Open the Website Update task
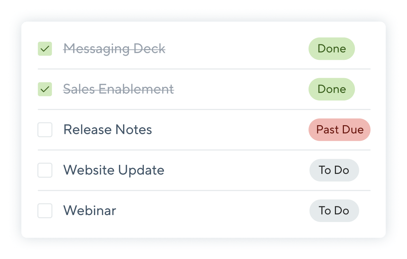This screenshot has width=407, height=259. pyautogui.click(x=114, y=170)
